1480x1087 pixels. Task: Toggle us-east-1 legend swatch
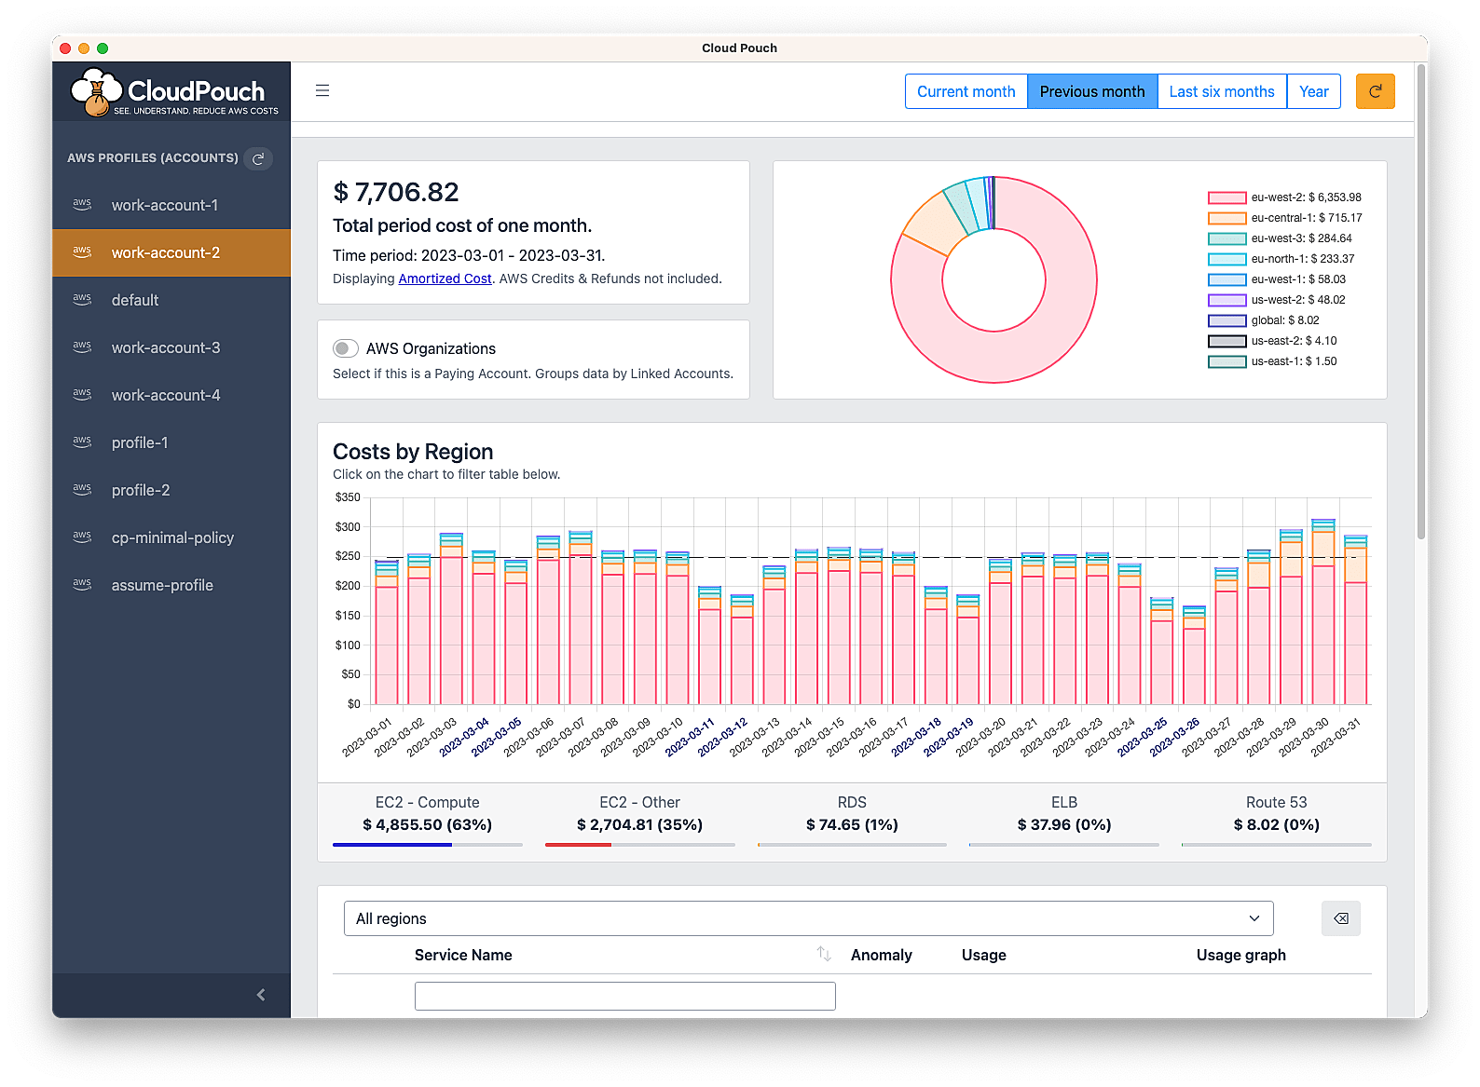(x=1226, y=361)
